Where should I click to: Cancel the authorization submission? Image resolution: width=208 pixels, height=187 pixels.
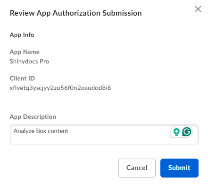click(x=137, y=168)
